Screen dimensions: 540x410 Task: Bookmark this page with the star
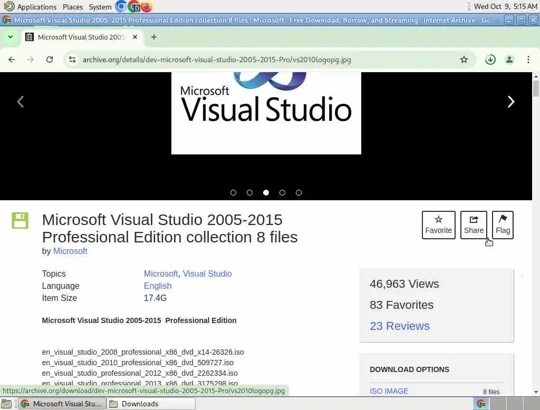click(464, 60)
